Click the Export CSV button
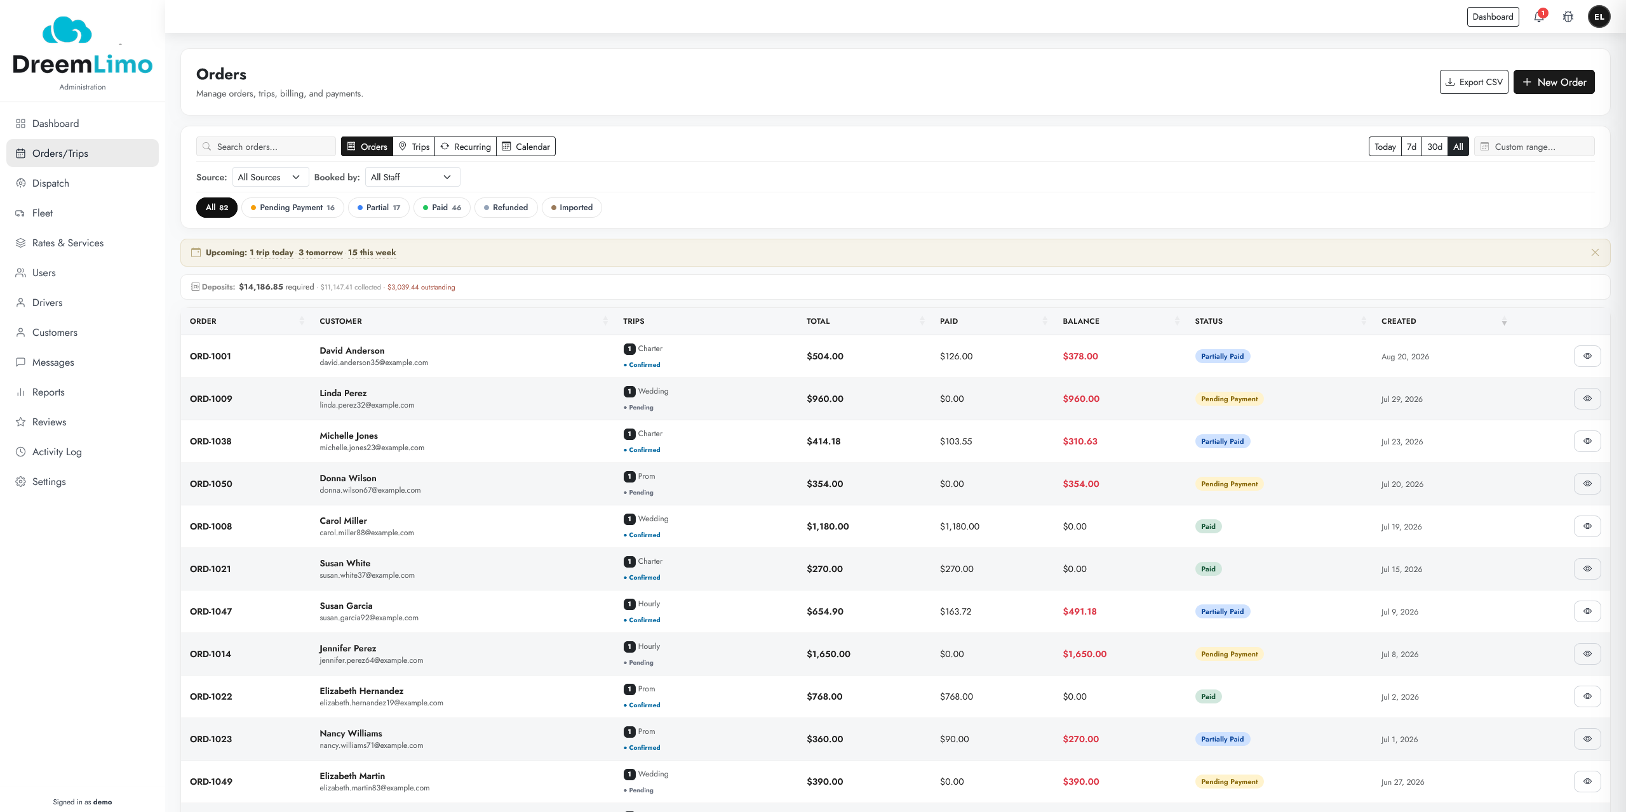The image size is (1626, 812). pyautogui.click(x=1474, y=82)
